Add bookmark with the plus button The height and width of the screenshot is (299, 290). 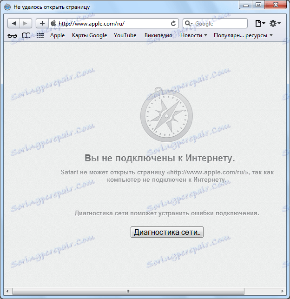pos(42,23)
